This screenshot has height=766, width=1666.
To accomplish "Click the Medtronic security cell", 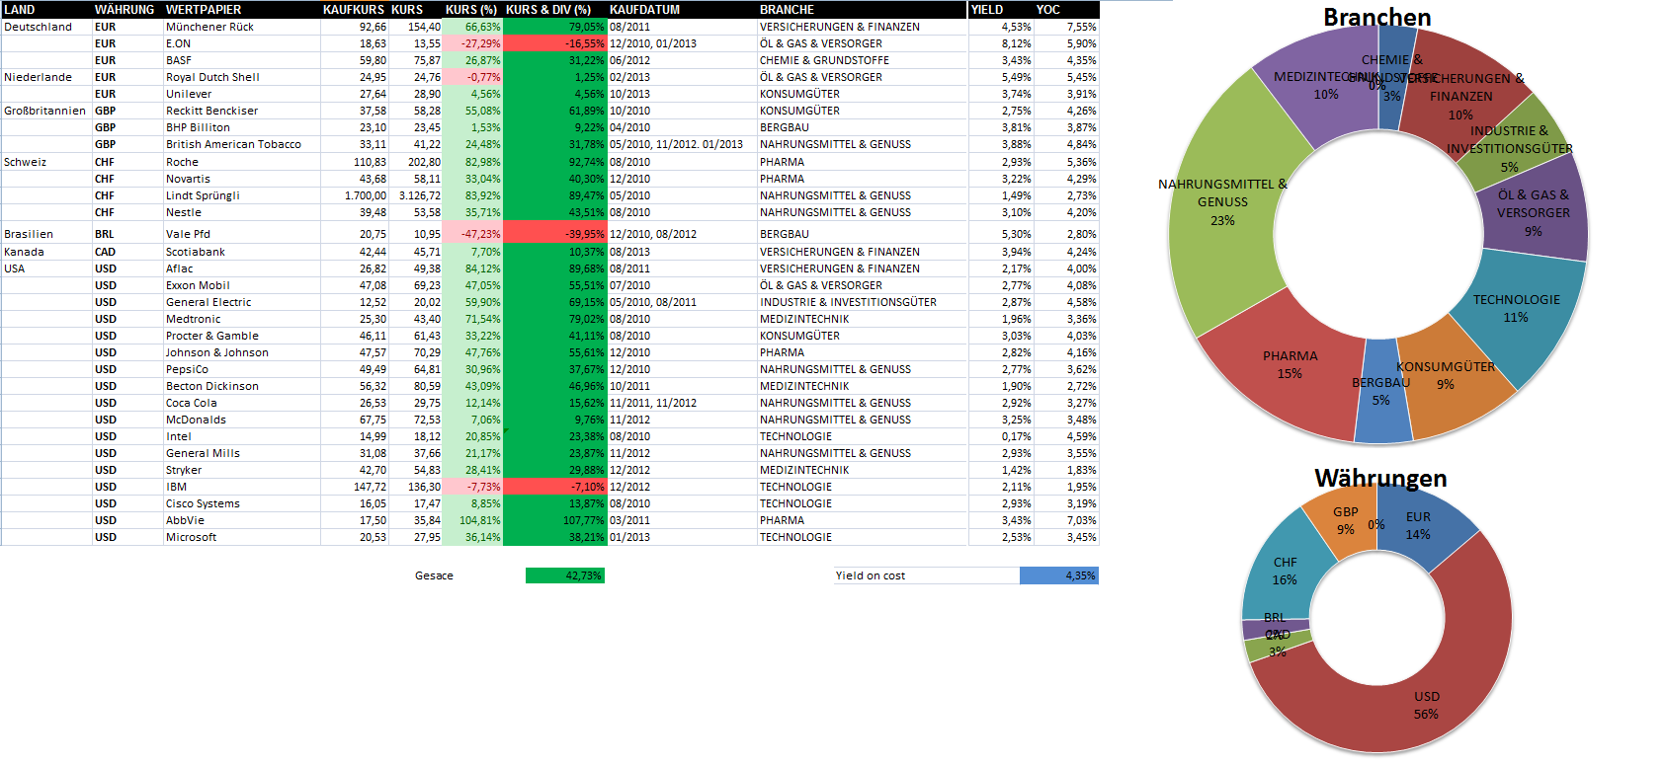I will pyautogui.click(x=242, y=319).
